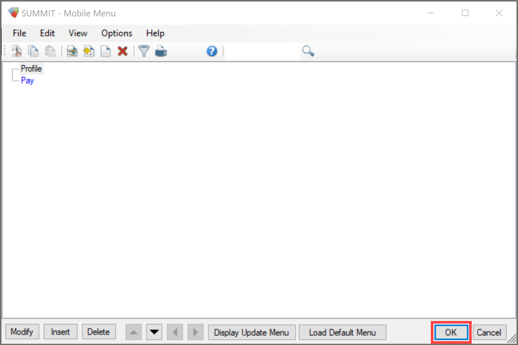Click the move down arrow button
Screen dimensions: 518x345
tap(154, 332)
